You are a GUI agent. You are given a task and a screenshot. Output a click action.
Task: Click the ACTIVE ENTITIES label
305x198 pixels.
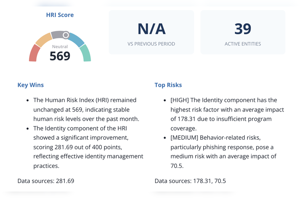click(243, 44)
